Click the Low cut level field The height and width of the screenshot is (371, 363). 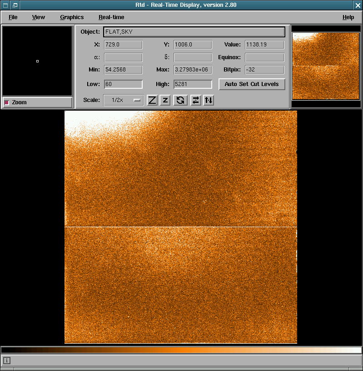point(123,84)
